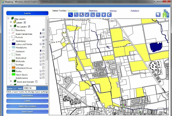The height and width of the screenshot is (116, 172).
Task: Uncheck the Boundary layer checkbox
Action: 43,30
